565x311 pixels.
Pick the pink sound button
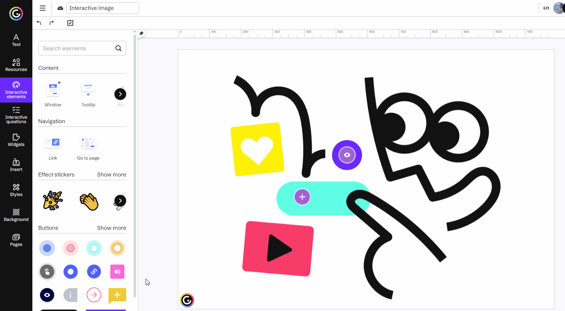coord(117,272)
